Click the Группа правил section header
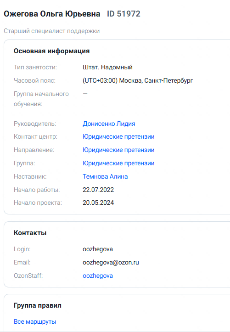This screenshot has height=332, width=230. 38,305
